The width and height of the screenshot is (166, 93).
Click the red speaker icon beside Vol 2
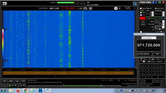141,60
